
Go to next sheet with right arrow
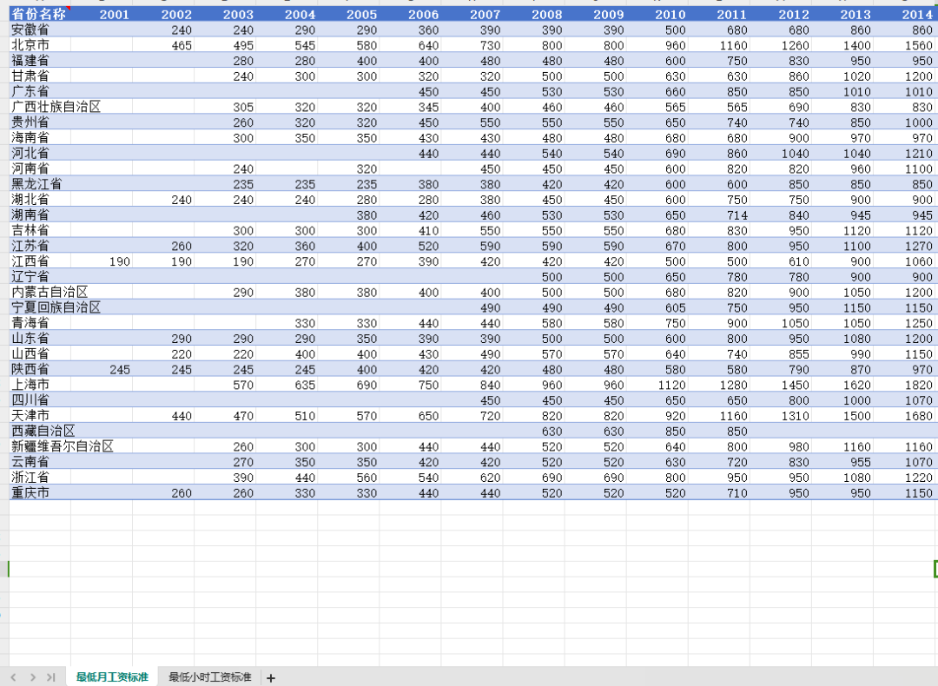coord(33,677)
